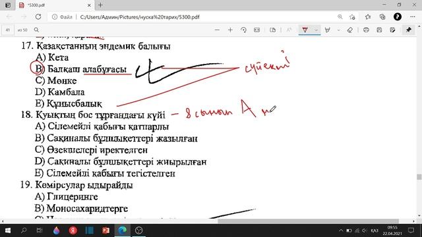Open page view options

pyautogui.click(x=272, y=30)
